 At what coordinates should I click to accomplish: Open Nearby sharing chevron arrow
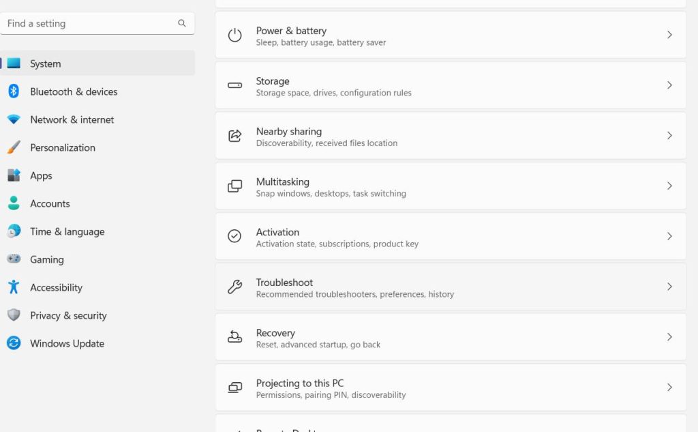click(x=669, y=136)
